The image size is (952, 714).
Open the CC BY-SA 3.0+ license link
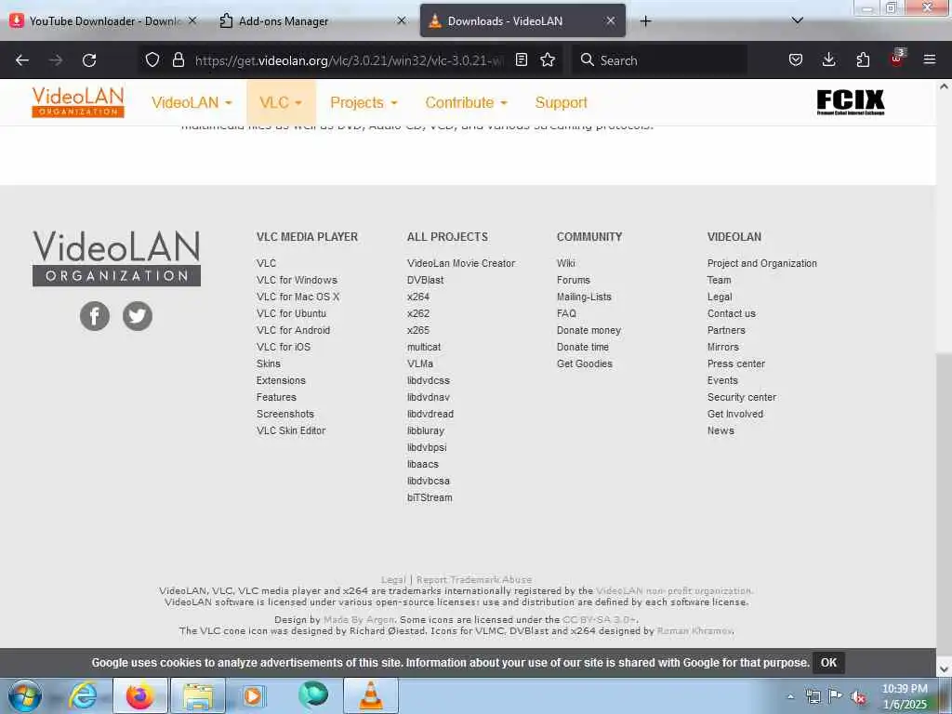[599, 620]
